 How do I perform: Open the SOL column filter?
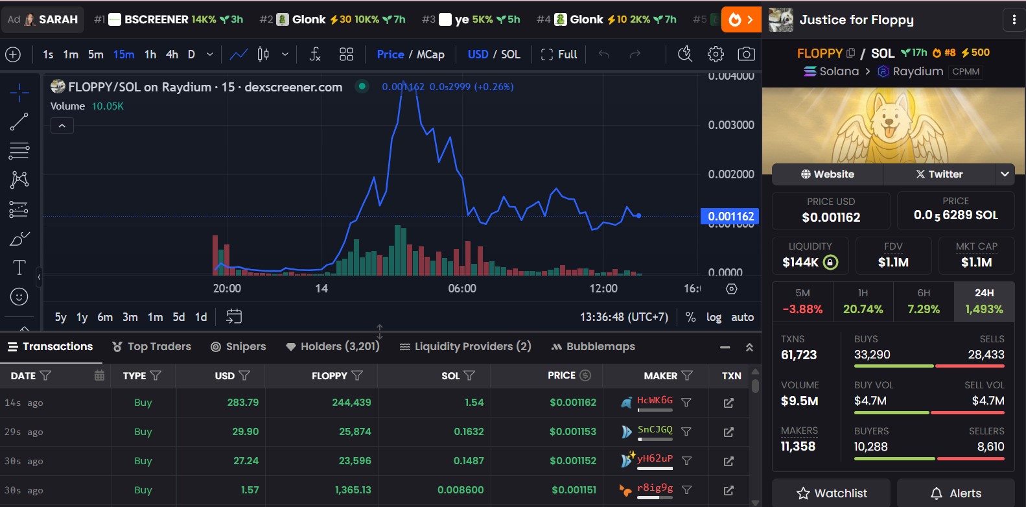tap(470, 375)
